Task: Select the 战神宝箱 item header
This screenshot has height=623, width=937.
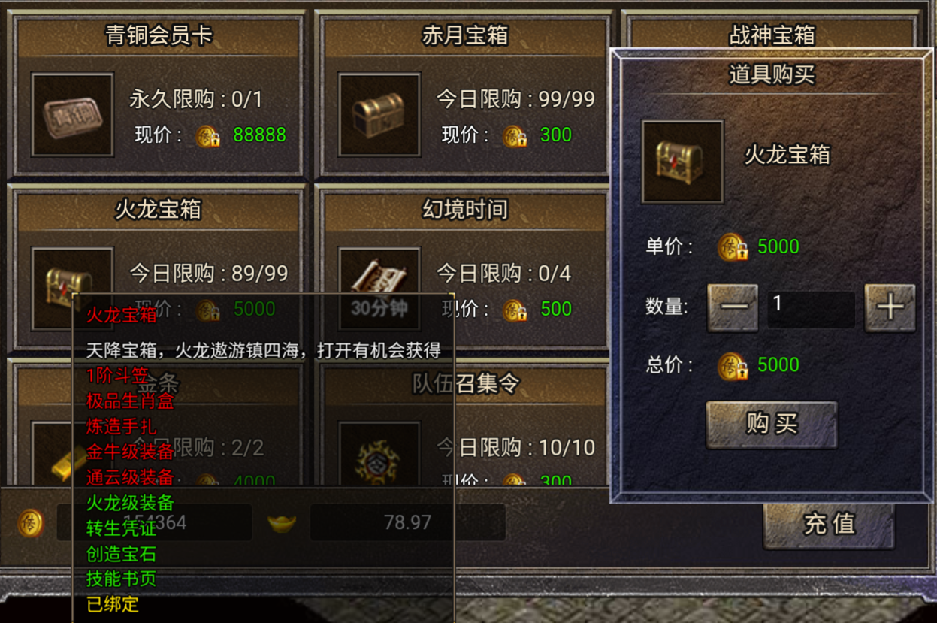Action: 771,35
